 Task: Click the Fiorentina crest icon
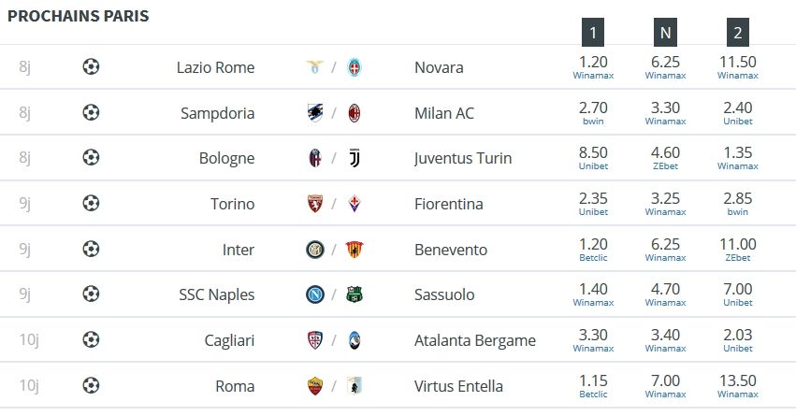(355, 204)
